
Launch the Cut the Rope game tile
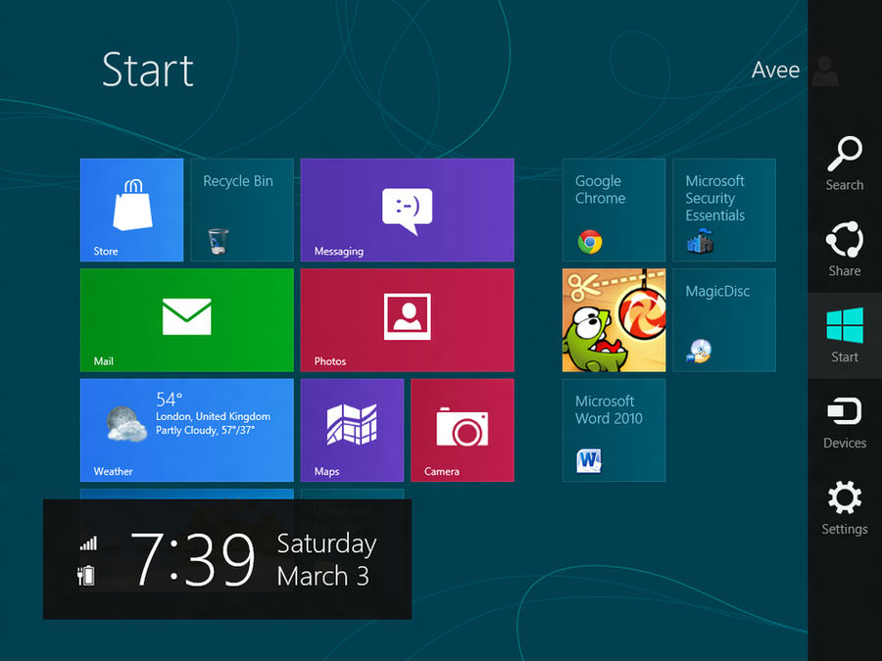[613, 320]
